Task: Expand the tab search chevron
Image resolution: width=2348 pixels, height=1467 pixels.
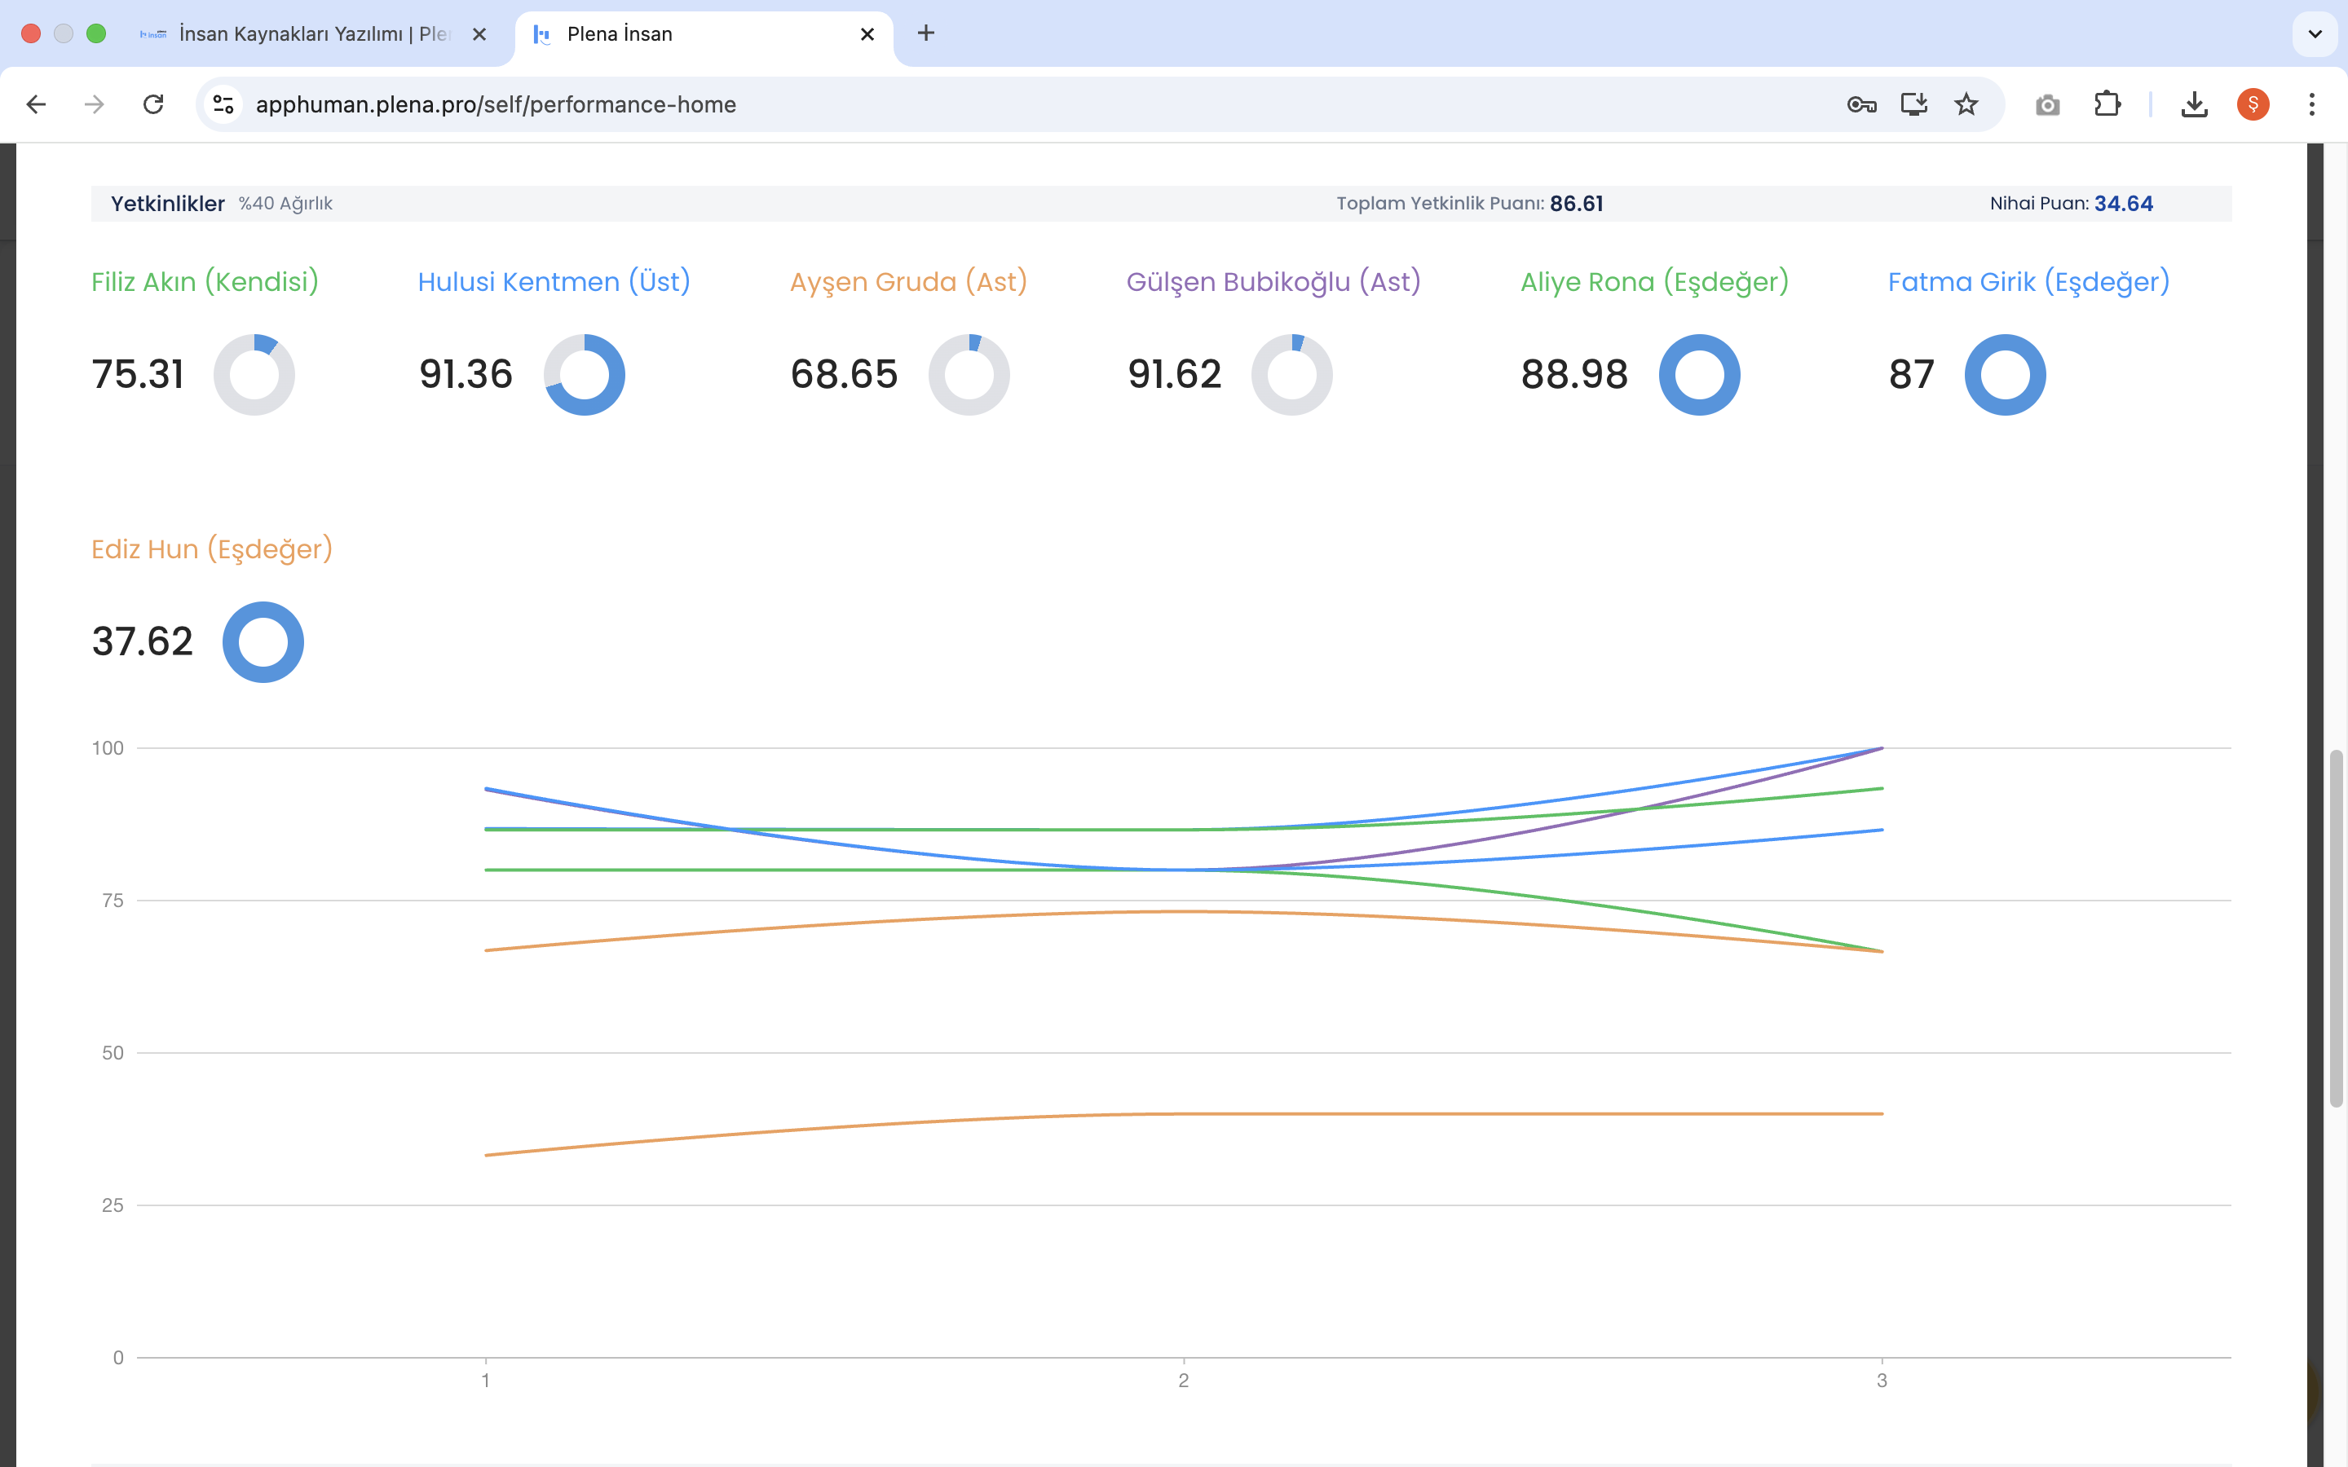Action: point(2314,34)
